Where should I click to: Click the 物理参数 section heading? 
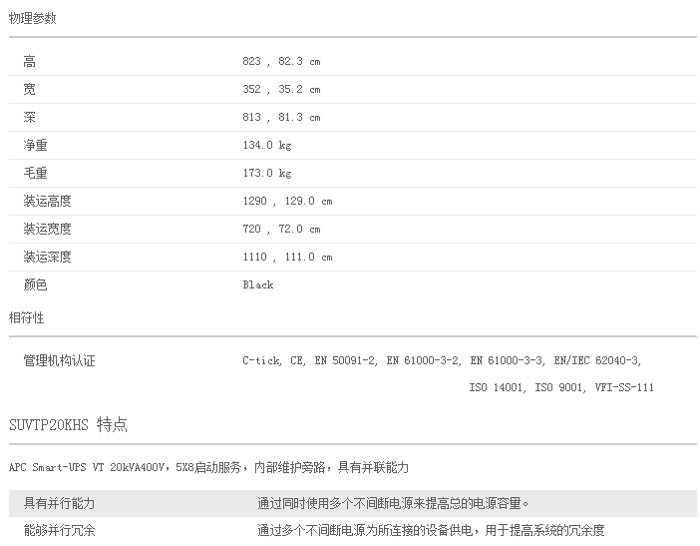tap(33, 18)
